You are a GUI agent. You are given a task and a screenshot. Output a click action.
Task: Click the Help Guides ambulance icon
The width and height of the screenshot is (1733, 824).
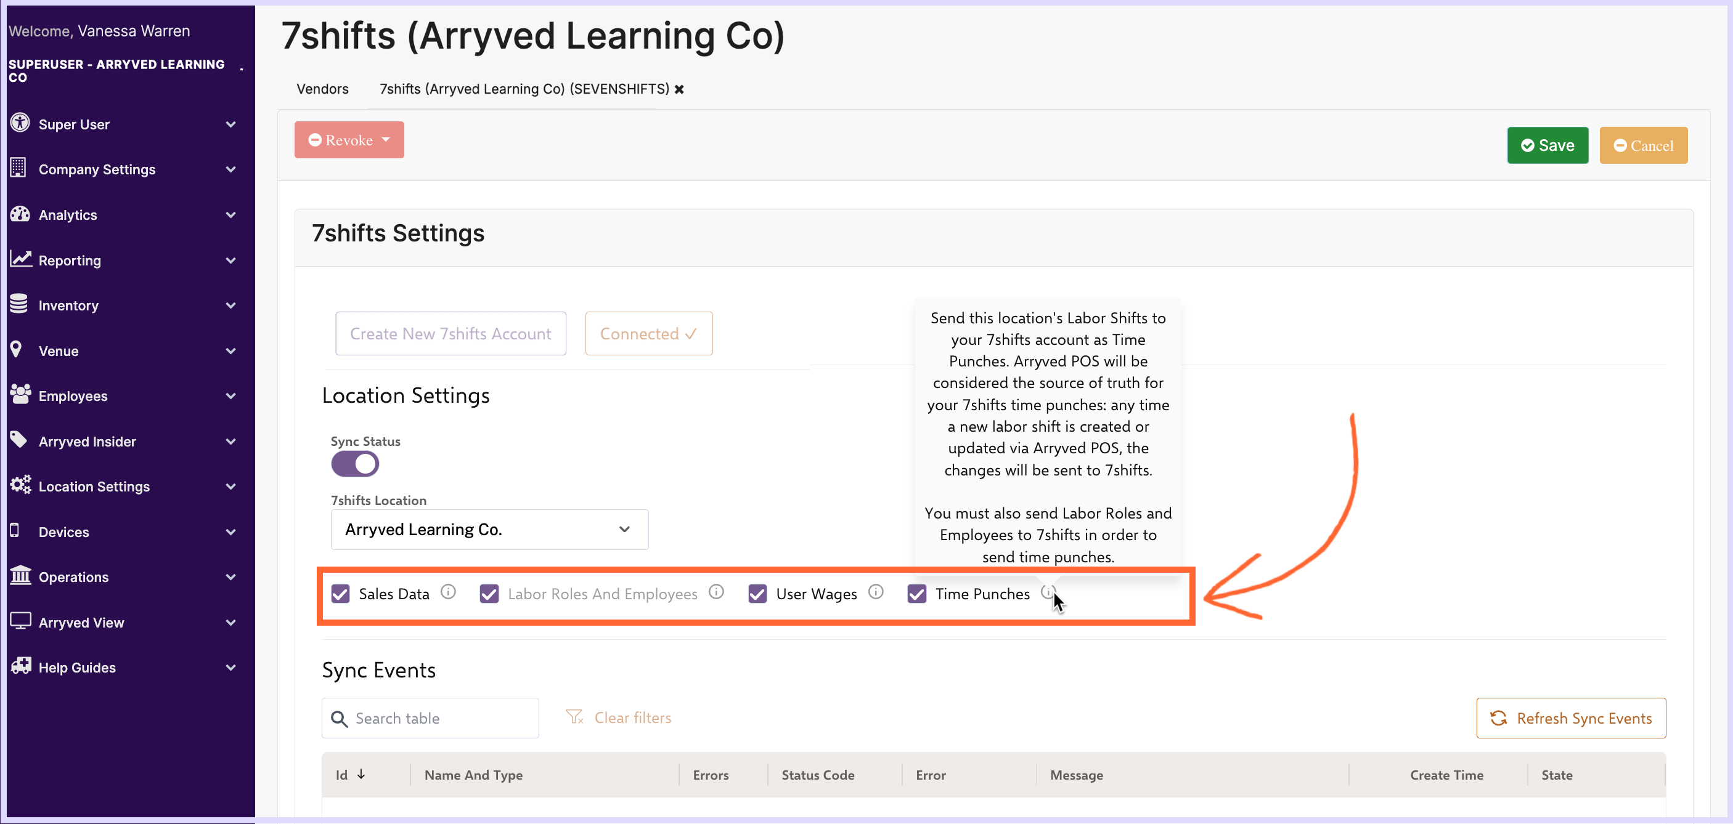tap(21, 665)
